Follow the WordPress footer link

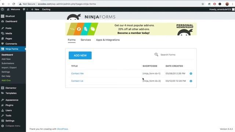62,129
